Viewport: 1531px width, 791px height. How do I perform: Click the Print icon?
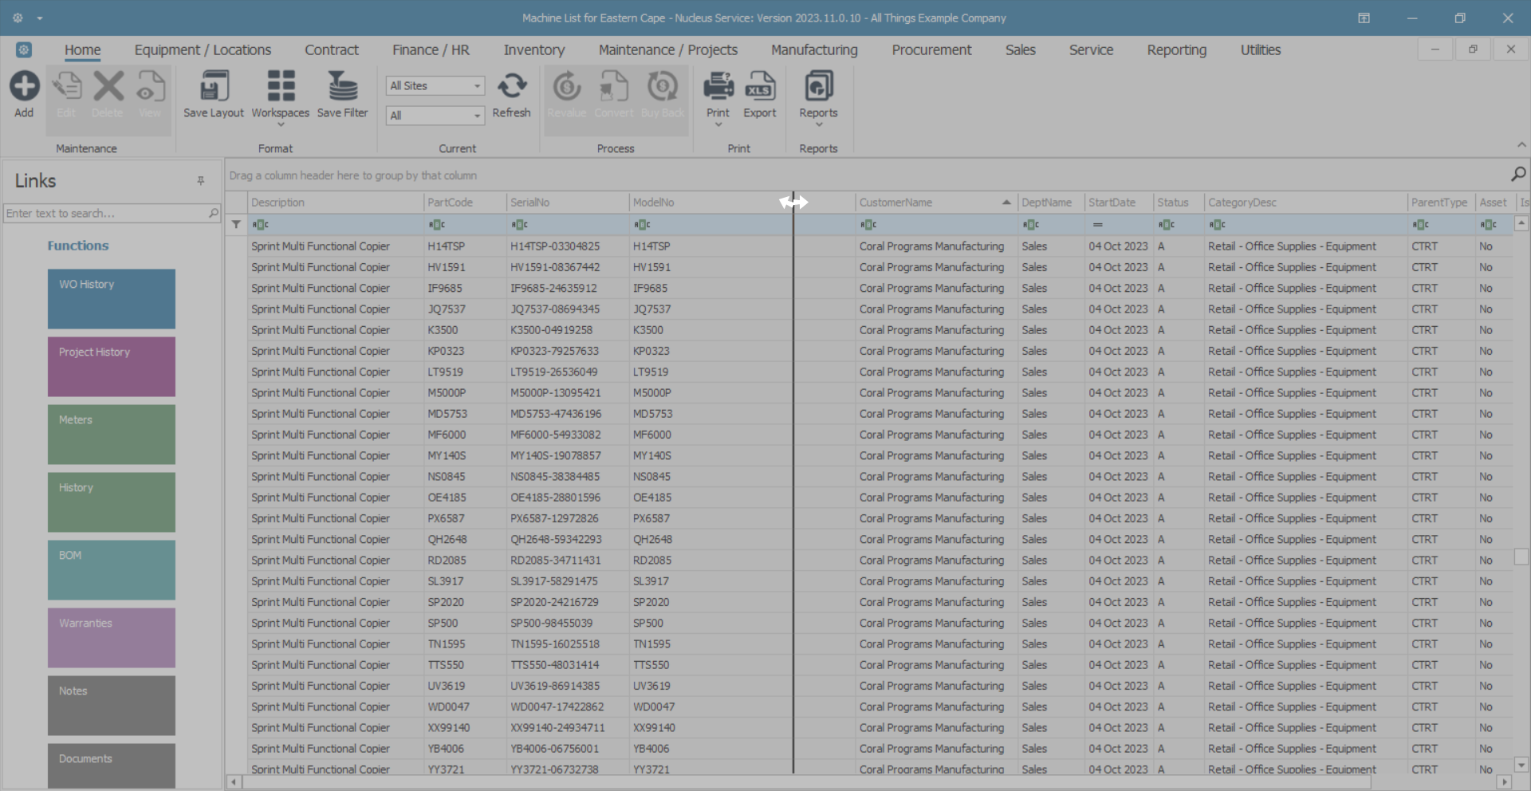718,86
